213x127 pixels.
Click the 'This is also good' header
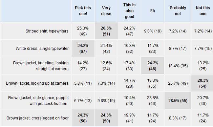point(129,11)
